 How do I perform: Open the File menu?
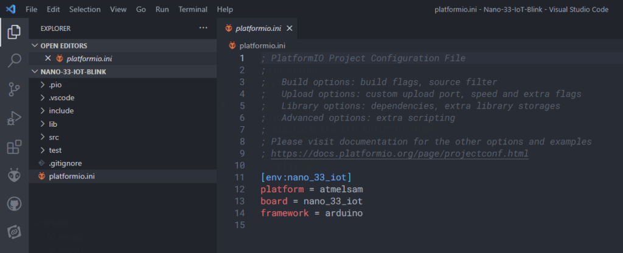point(32,9)
